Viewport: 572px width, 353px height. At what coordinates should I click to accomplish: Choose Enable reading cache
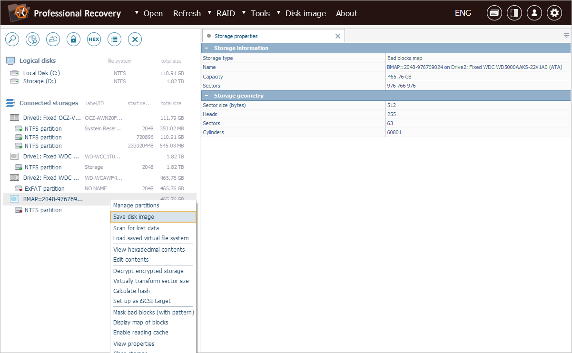[x=153, y=333]
